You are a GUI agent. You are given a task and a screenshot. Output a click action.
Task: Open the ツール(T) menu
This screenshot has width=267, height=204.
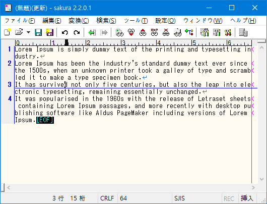click(x=136, y=21)
